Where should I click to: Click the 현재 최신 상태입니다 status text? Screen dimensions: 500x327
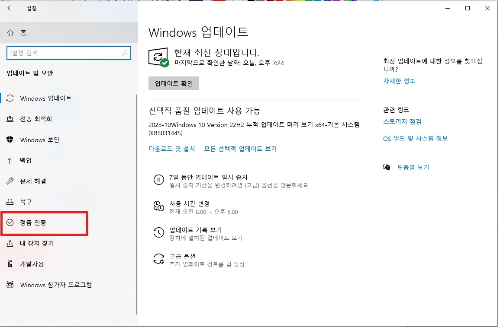click(217, 52)
